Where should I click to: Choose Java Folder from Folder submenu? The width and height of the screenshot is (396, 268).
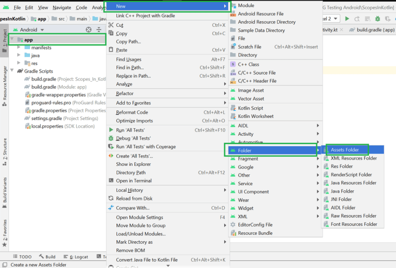tap(353, 191)
